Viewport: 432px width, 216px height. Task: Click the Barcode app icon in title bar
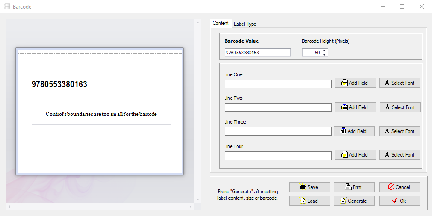[7, 6]
